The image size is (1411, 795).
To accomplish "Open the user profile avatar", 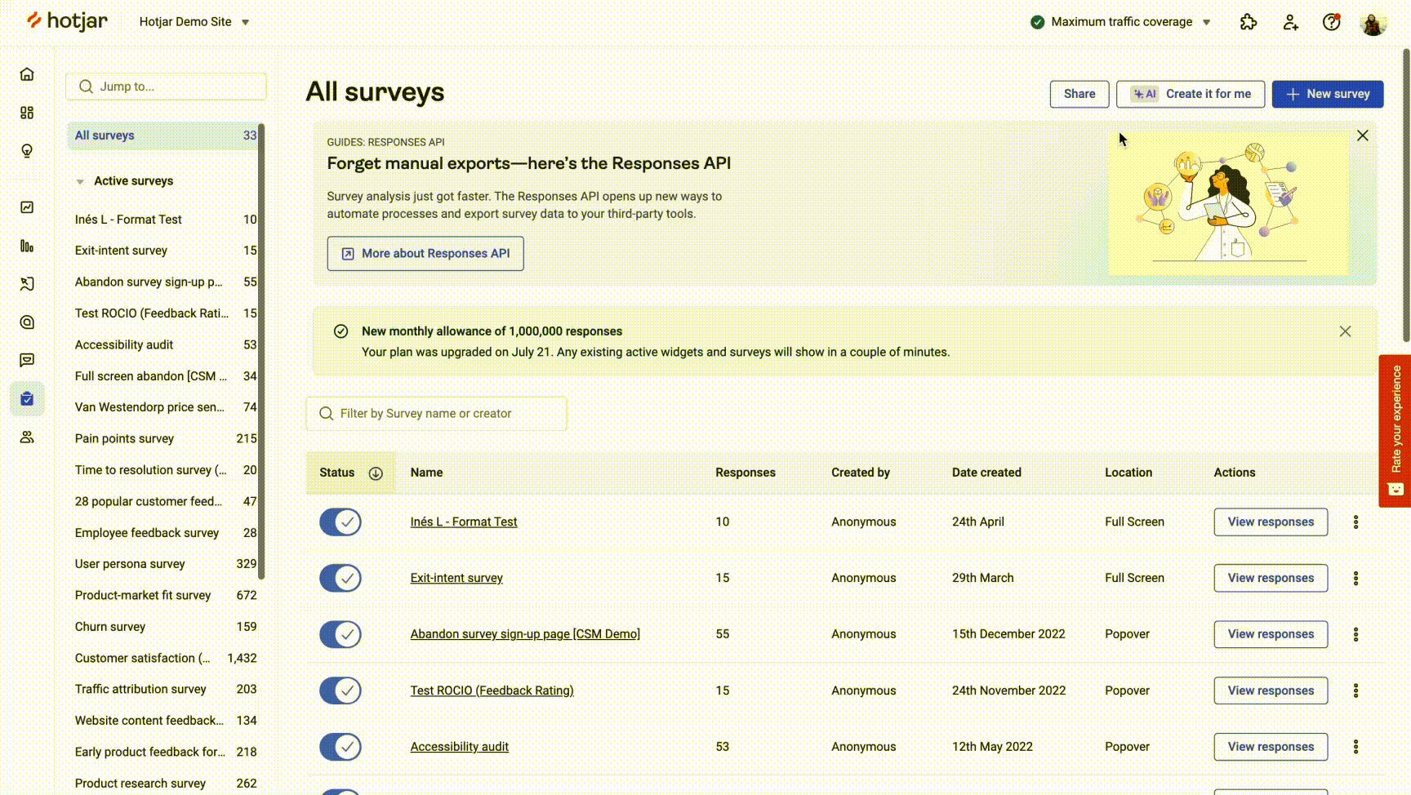I will pyautogui.click(x=1373, y=23).
